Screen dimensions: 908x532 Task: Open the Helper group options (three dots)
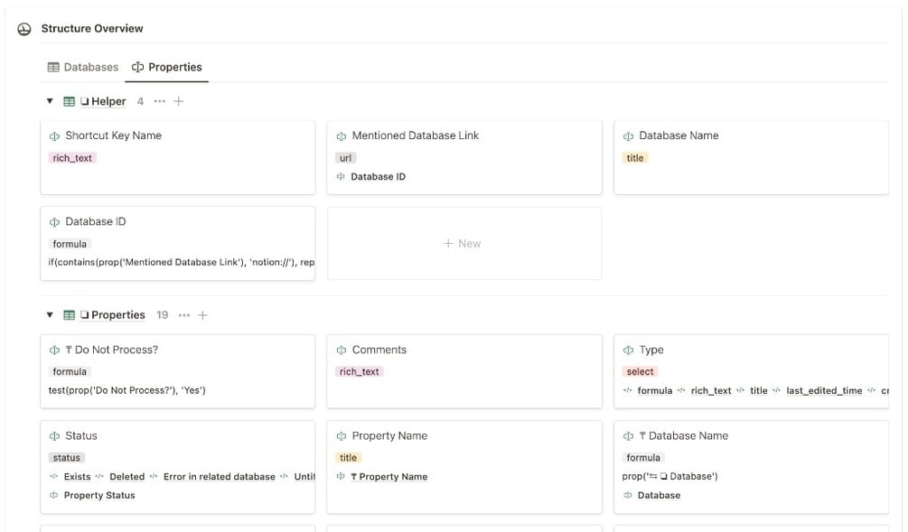(x=160, y=101)
